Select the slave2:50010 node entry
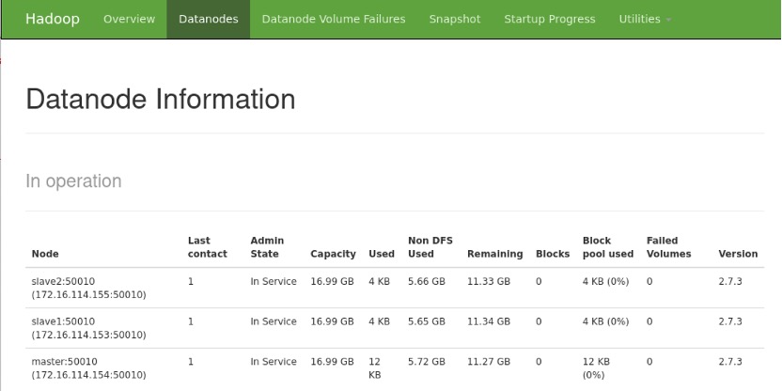The height and width of the screenshot is (391, 782). point(63,281)
